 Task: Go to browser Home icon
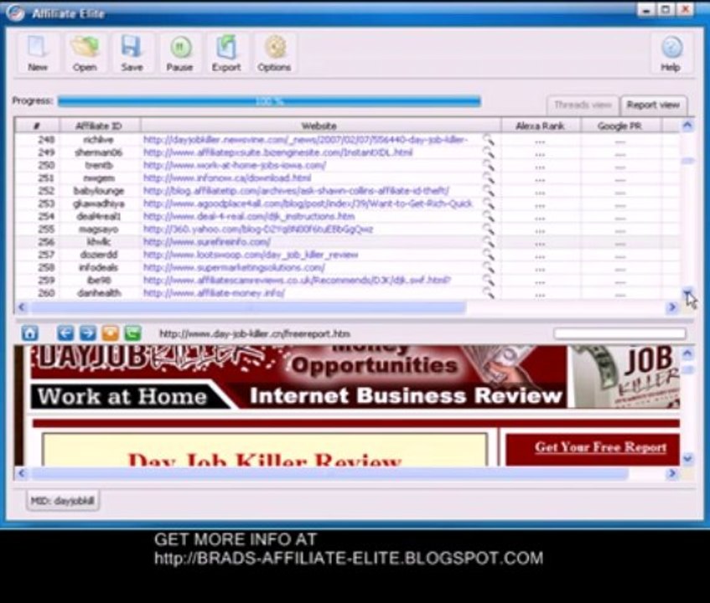[30, 333]
